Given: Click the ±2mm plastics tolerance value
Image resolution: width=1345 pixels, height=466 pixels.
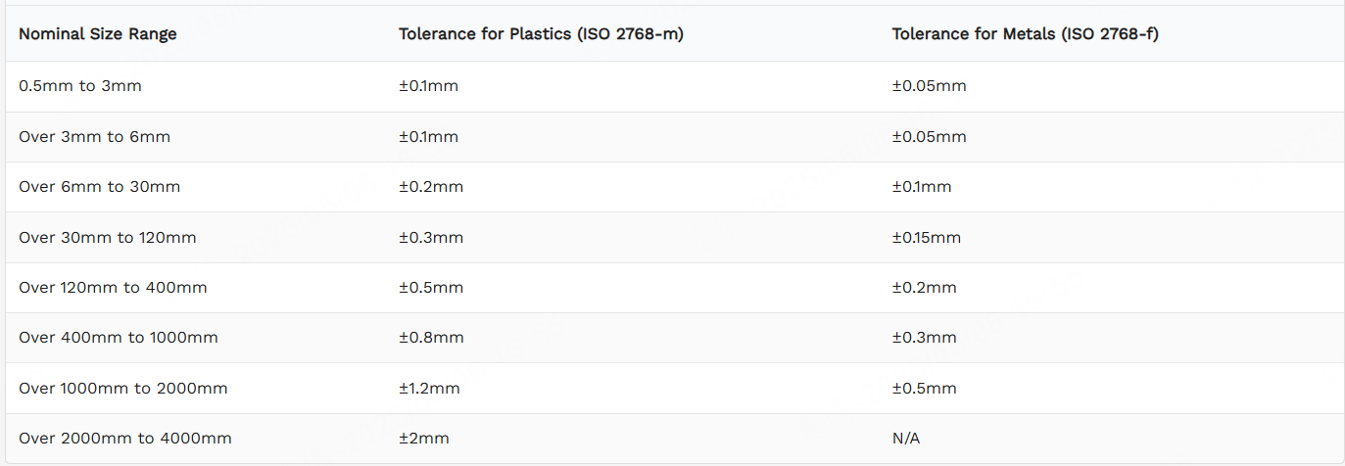Looking at the screenshot, I should 424,439.
